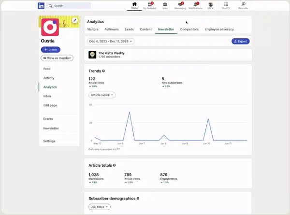Open the Work apps grid menu
Viewport: 290px width, 215px height.
tap(226, 5)
